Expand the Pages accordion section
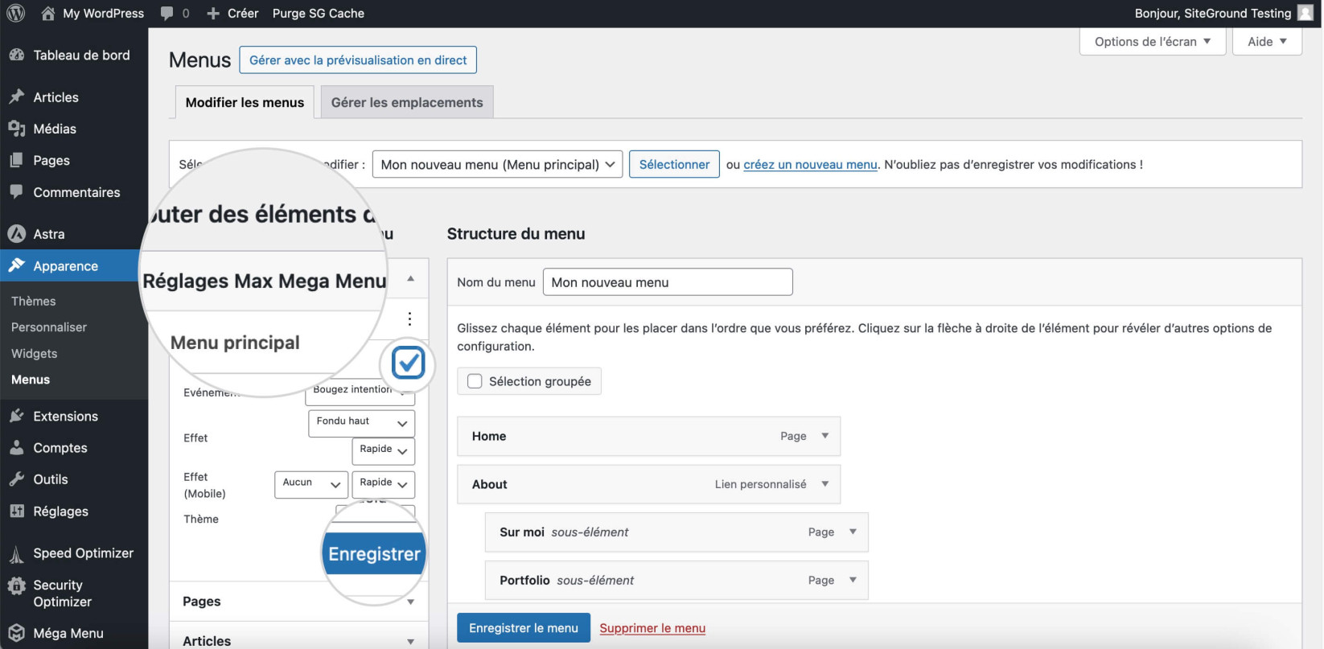 pos(298,602)
